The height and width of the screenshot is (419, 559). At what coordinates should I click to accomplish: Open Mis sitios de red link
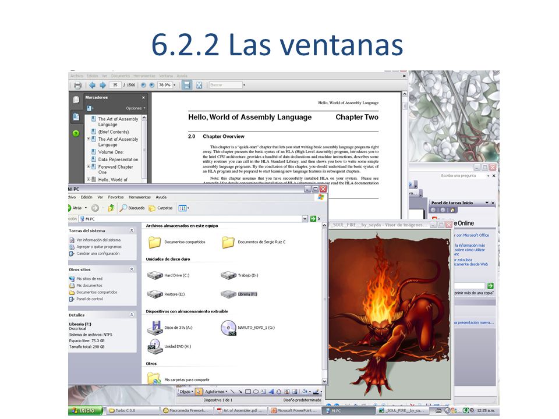[x=90, y=279]
